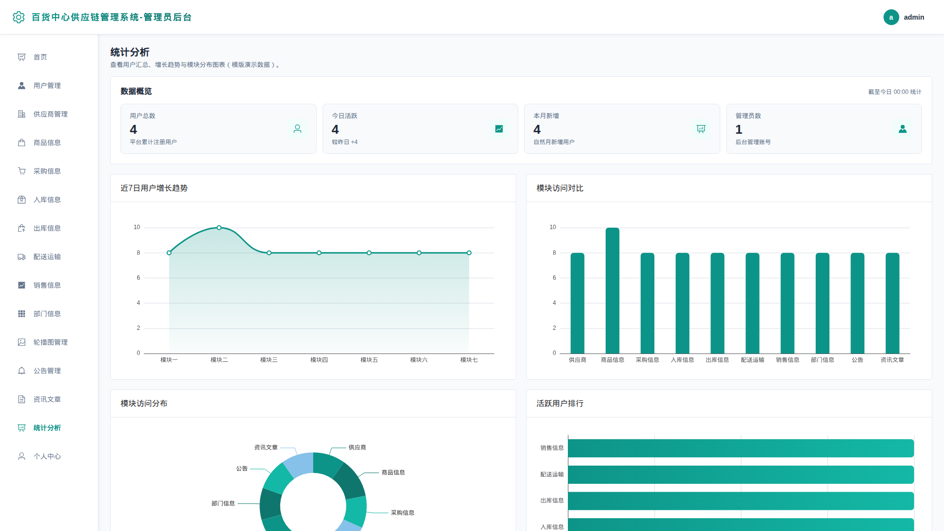Click the 模块四 data point on the trend line

pyautogui.click(x=319, y=253)
